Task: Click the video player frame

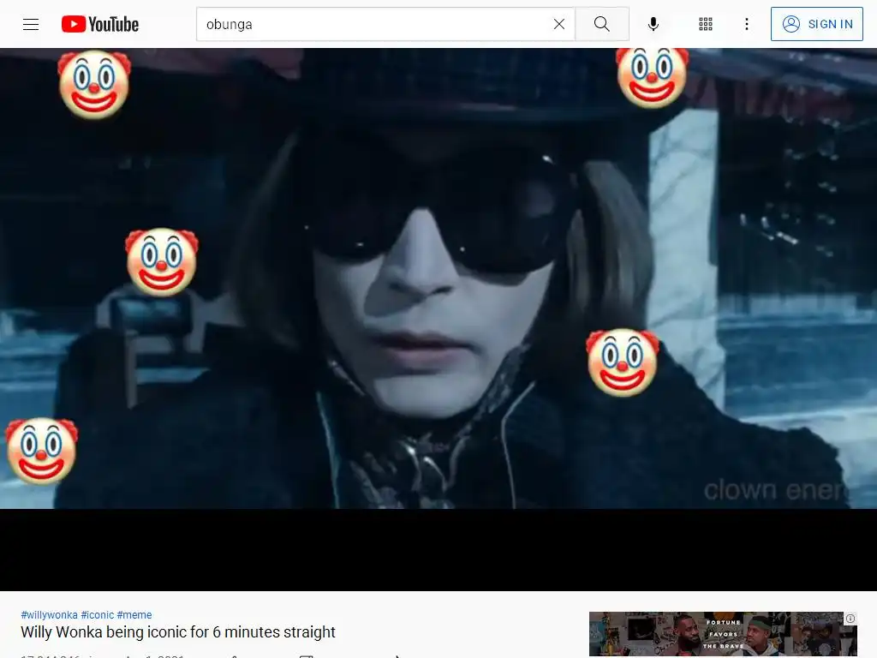Action: (x=438, y=320)
